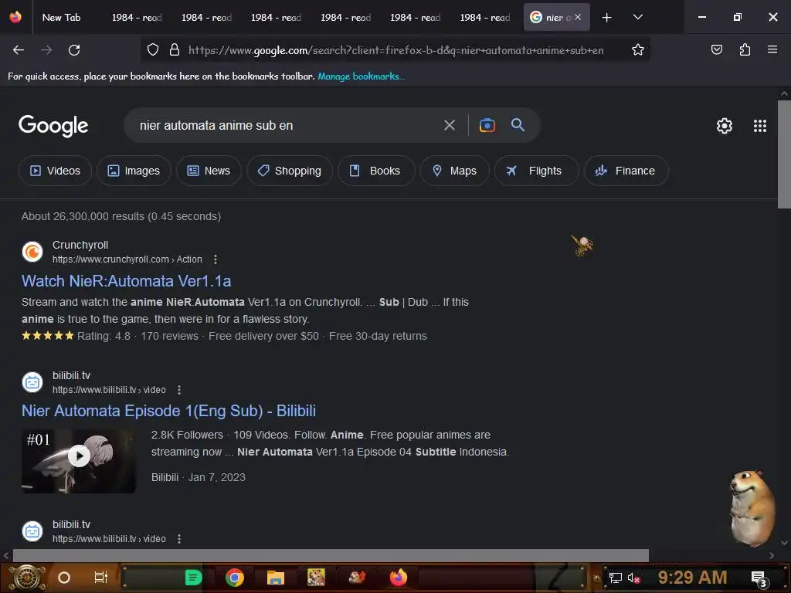The height and width of the screenshot is (593, 791).
Task: Filter results by Flights
Action: click(536, 171)
